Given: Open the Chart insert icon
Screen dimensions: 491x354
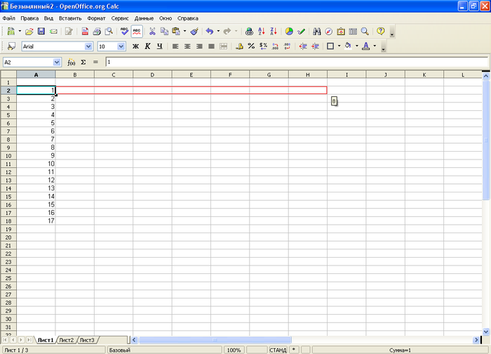Looking at the screenshot, I should tap(289, 32).
